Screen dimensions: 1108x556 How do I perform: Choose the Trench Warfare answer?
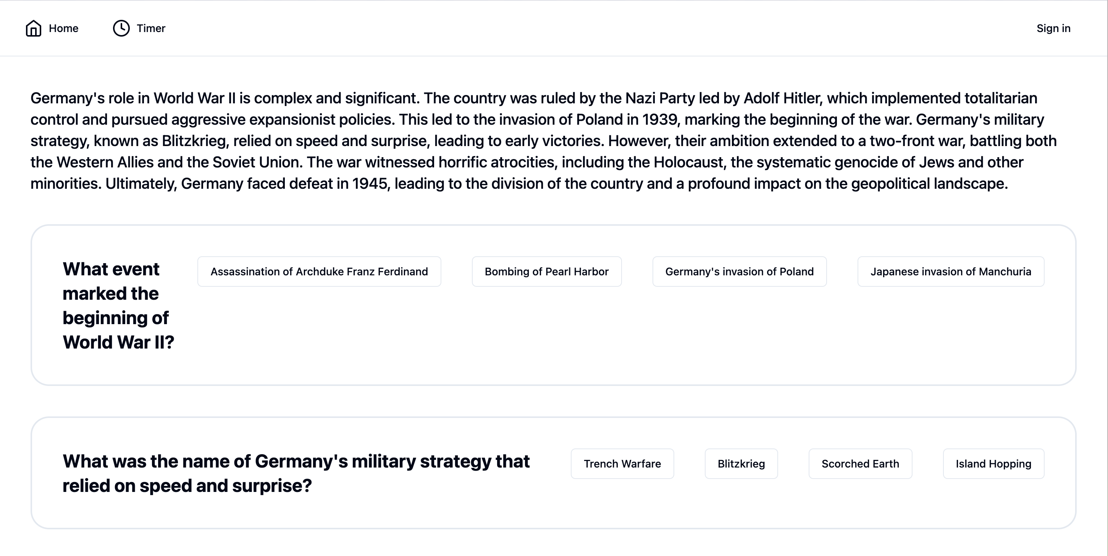(x=622, y=464)
